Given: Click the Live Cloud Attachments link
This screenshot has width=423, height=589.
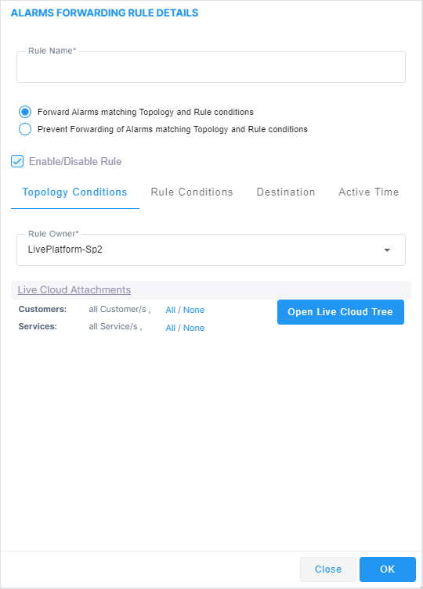Looking at the screenshot, I should tap(74, 289).
